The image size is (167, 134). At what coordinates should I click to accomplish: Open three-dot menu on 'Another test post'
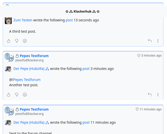158,95
